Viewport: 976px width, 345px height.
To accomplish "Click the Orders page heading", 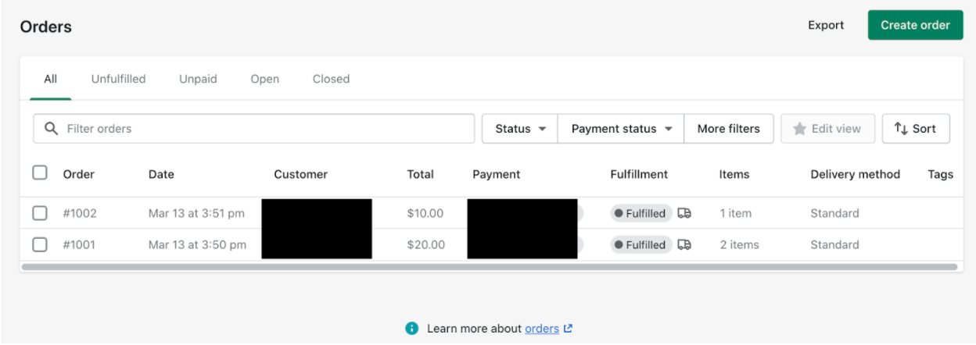I will coord(46,27).
